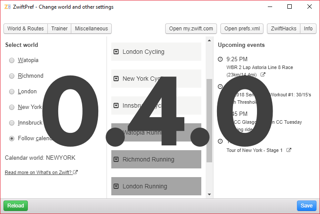Open the Miscellaneous tab
320x214 pixels.
[91, 29]
